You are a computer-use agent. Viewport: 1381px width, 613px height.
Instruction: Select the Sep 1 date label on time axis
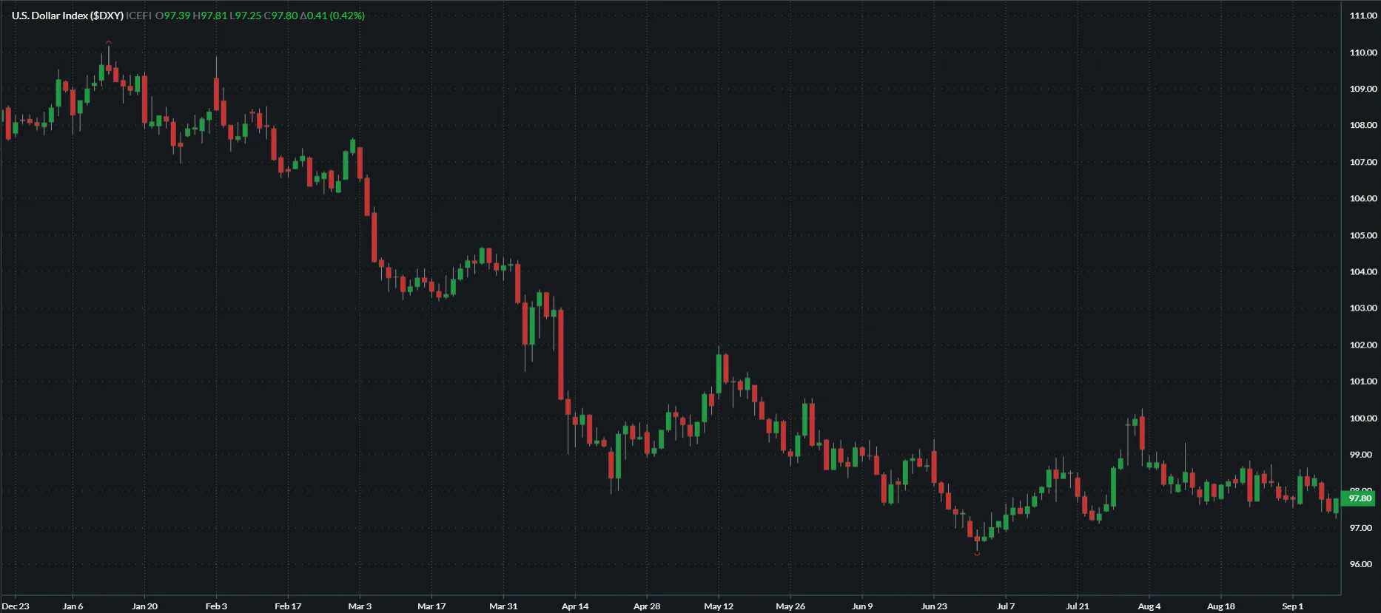tap(1292, 606)
